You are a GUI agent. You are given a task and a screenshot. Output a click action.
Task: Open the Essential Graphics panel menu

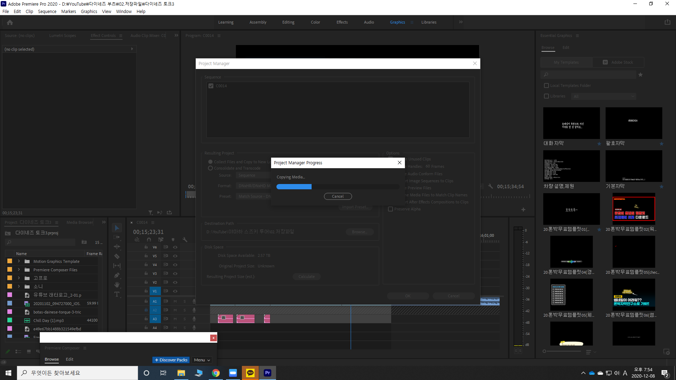tap(577, 36)
